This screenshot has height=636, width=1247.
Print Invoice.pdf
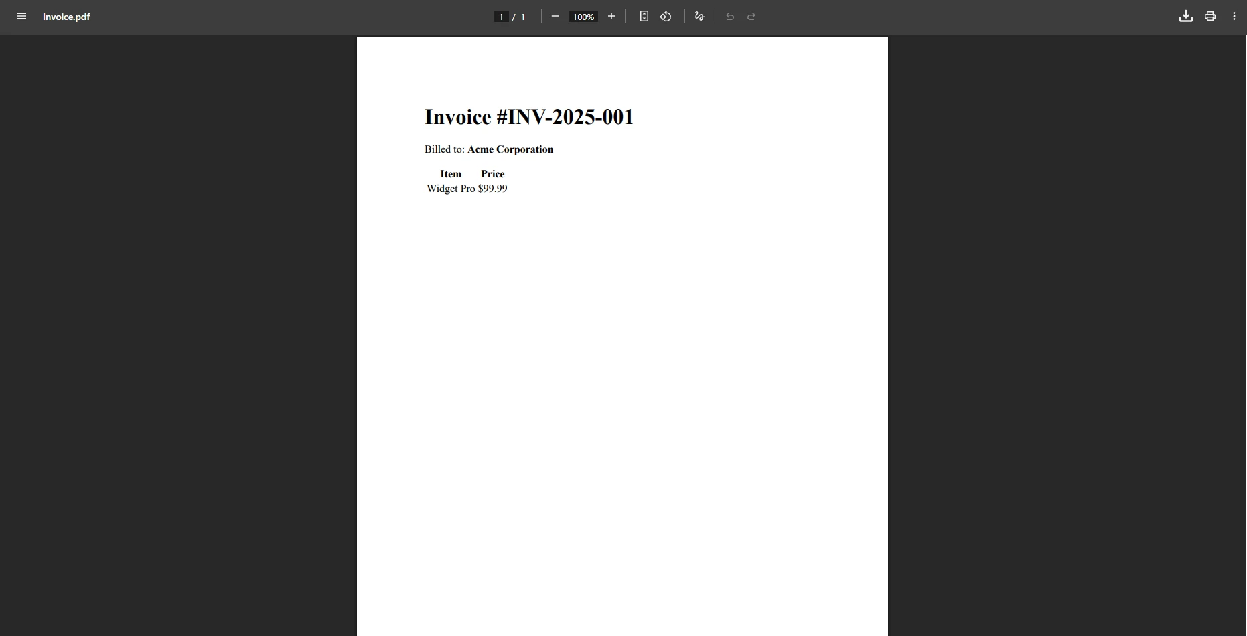[1209, 16]
